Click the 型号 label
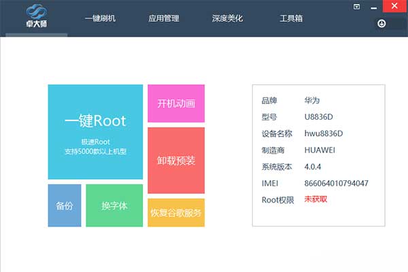Image resolution: width=408 pixels, height=272 pixels. [269, 117]
